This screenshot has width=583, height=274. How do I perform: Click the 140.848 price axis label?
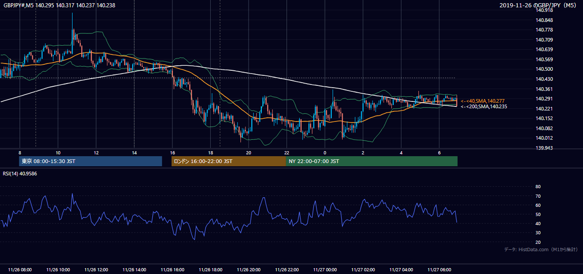pyautogui.click(x=544, y=20)
